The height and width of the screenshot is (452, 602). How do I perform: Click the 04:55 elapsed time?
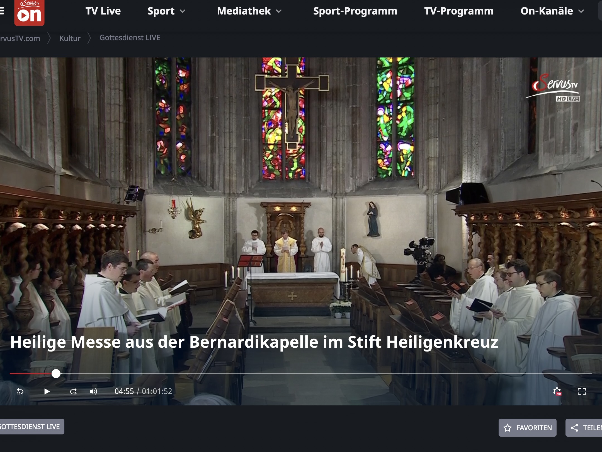(x=124, y=391)
